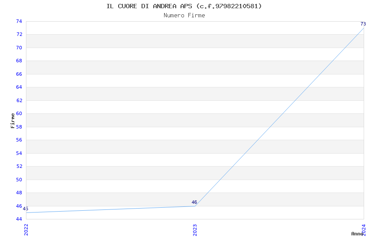Click the y-axis tick value 62
This screenshot has height=238, width=368.
point(19,100)
